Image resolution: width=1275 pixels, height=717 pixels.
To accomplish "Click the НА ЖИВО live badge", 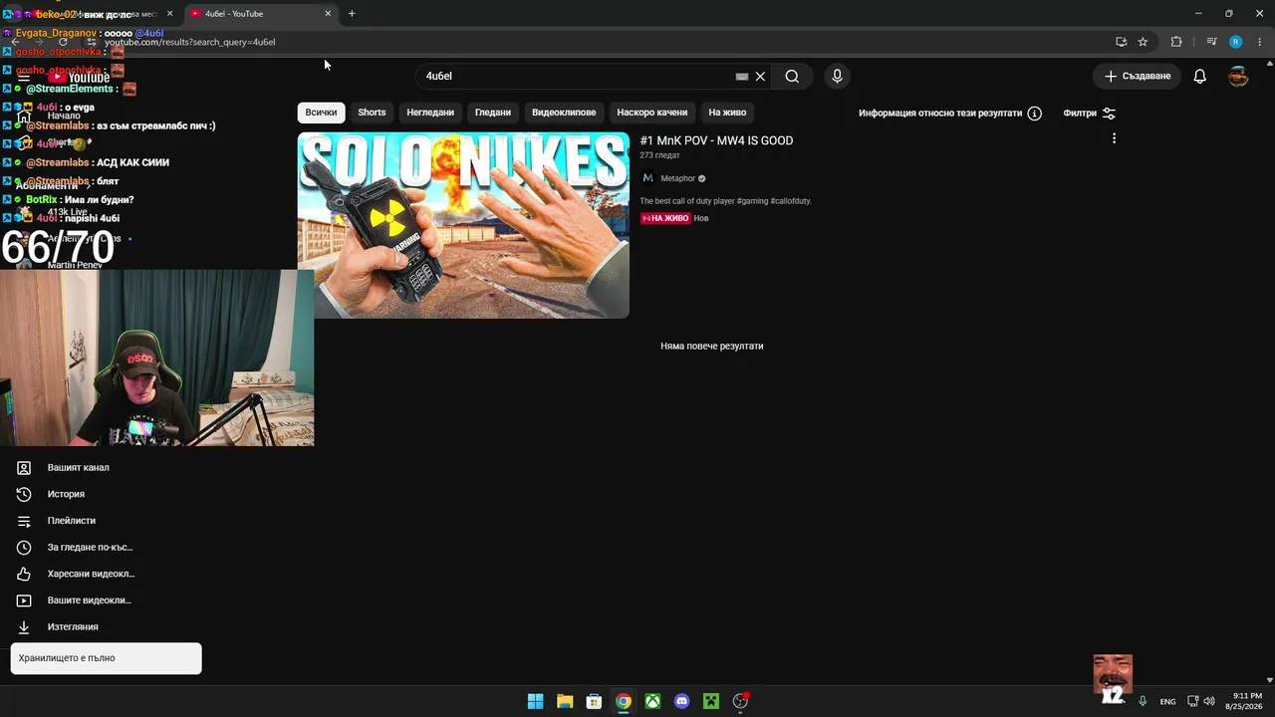I will [665, 218].
